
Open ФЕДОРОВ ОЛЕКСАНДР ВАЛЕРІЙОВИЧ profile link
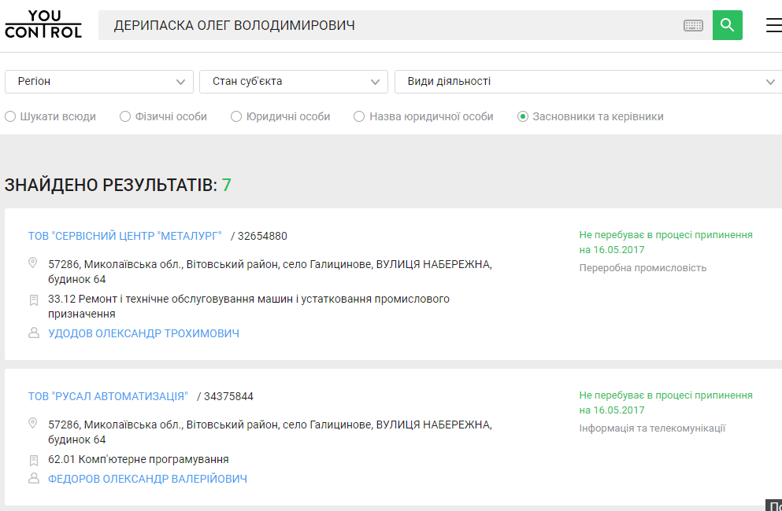tap(147, 479)
